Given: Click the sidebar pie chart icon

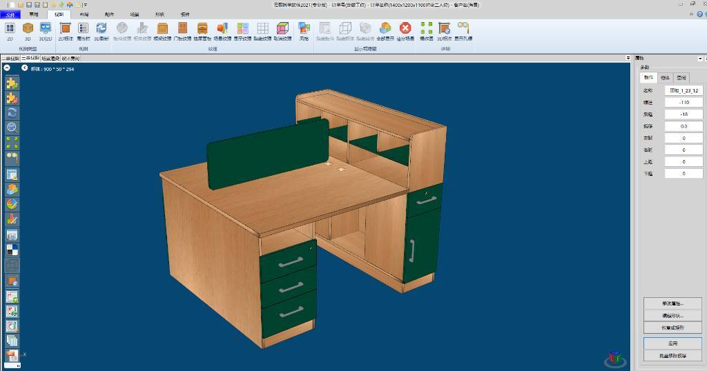Looking at the screenshot, I should 12,204.
